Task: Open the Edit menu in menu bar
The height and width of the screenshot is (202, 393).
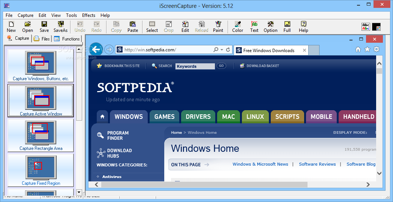Action: (42, 15)
